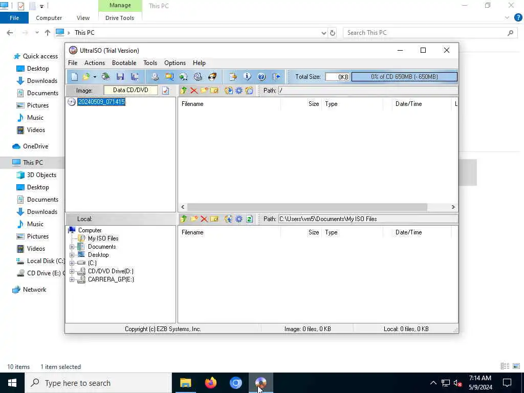524x393 pixels.
Task: Click the red X Delete icon in Image pane toolbar
Action: point(194,91)
